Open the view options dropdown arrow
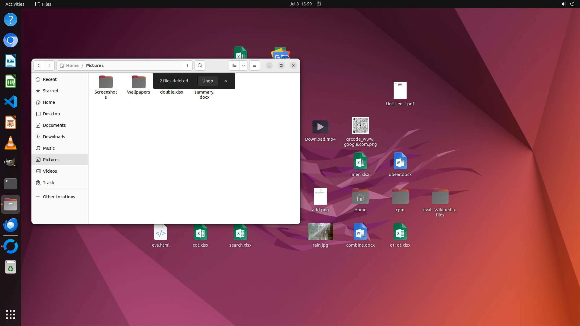 (243, 66)
